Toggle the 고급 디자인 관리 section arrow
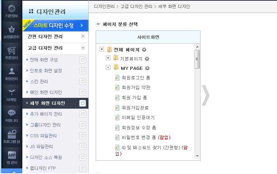Viewport: 277px width, 174px height. 83,48
